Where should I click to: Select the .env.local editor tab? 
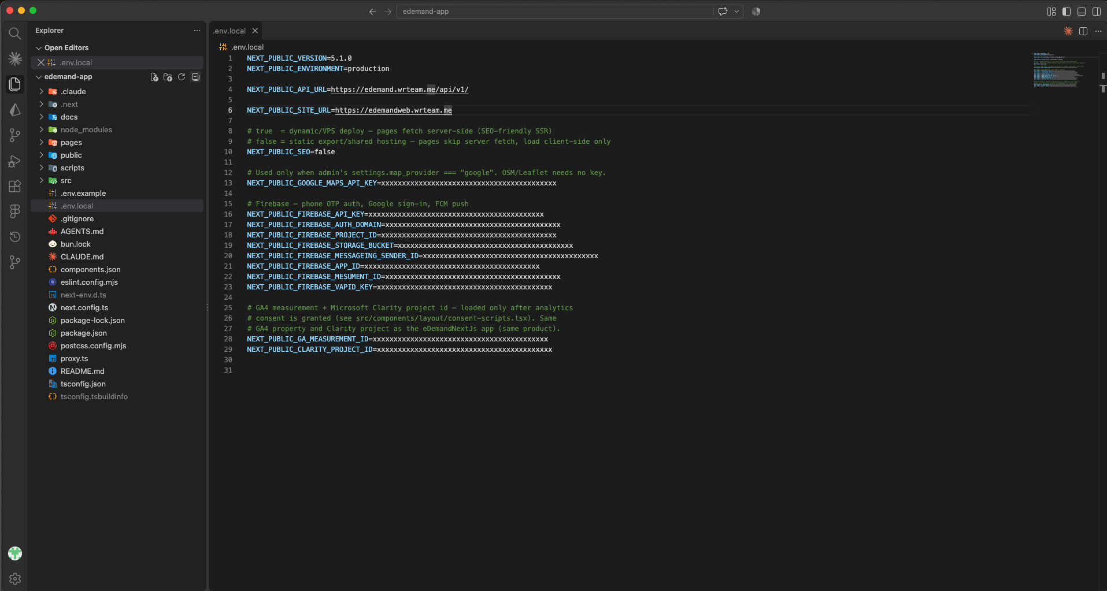pos(230,31)
